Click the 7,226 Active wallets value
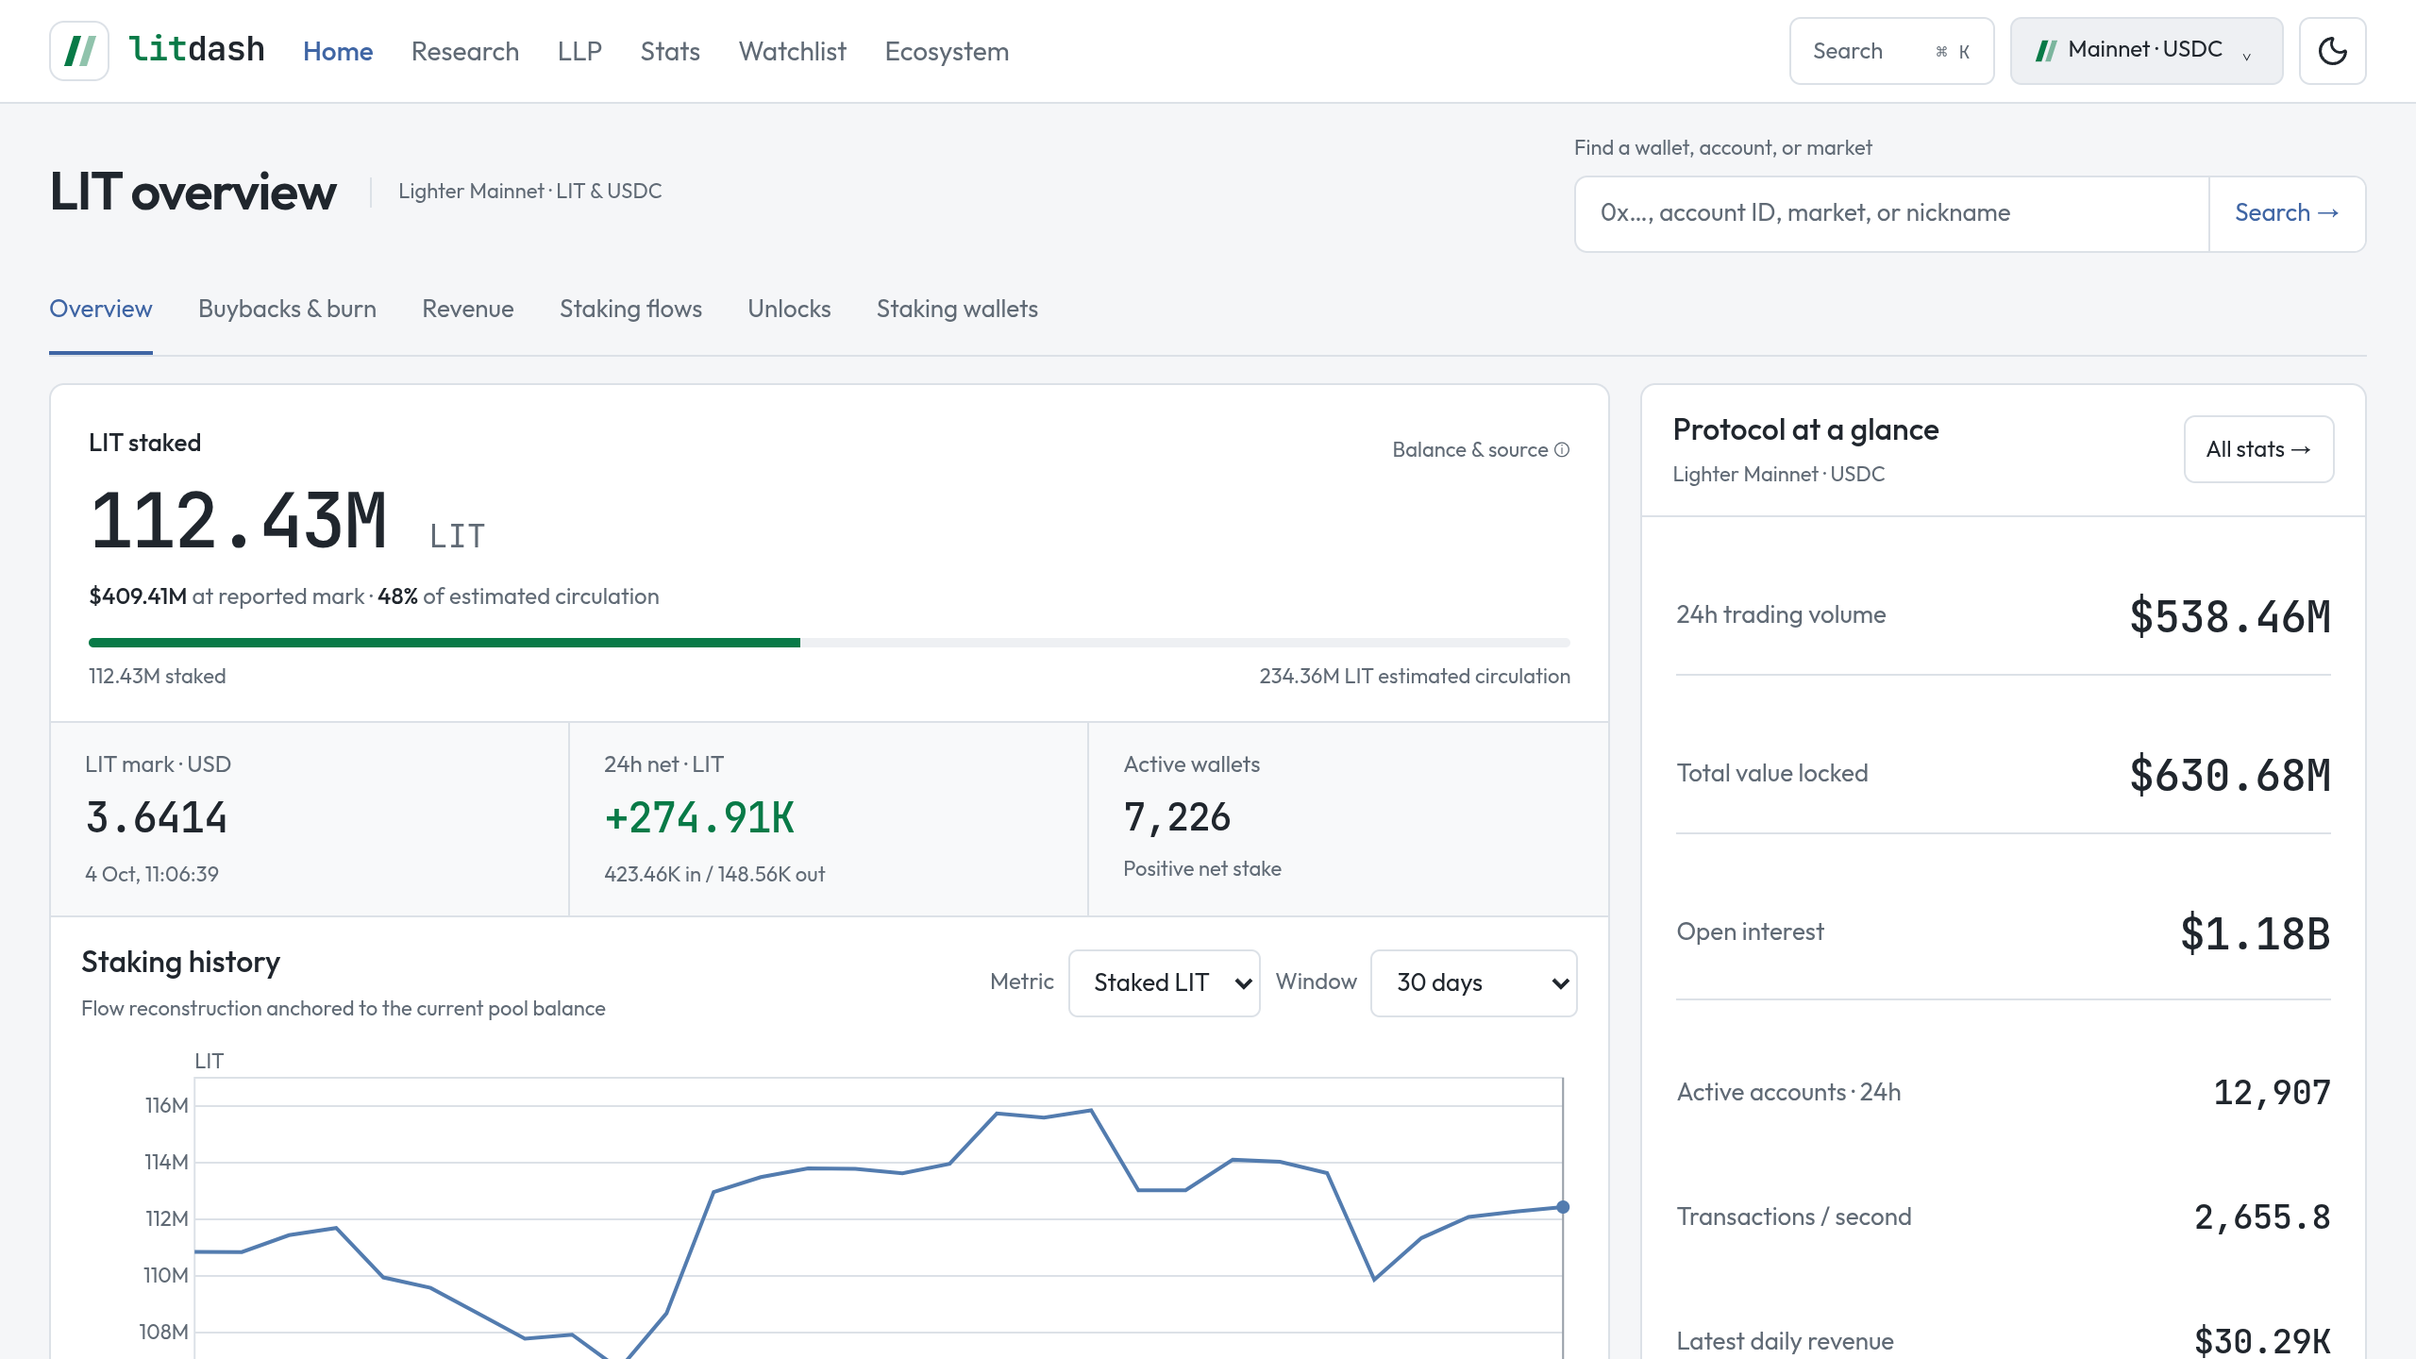This screenshot has height=1359, width=2416. click(1177, 817)
